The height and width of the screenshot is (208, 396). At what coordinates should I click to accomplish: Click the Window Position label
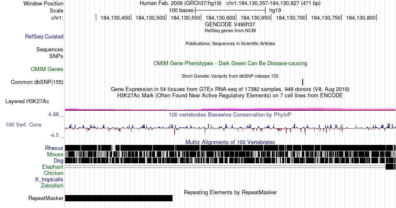click(43, 3)
